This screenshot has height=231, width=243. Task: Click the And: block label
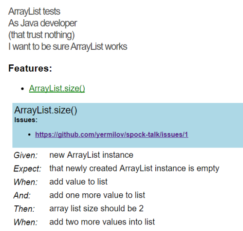22,195
